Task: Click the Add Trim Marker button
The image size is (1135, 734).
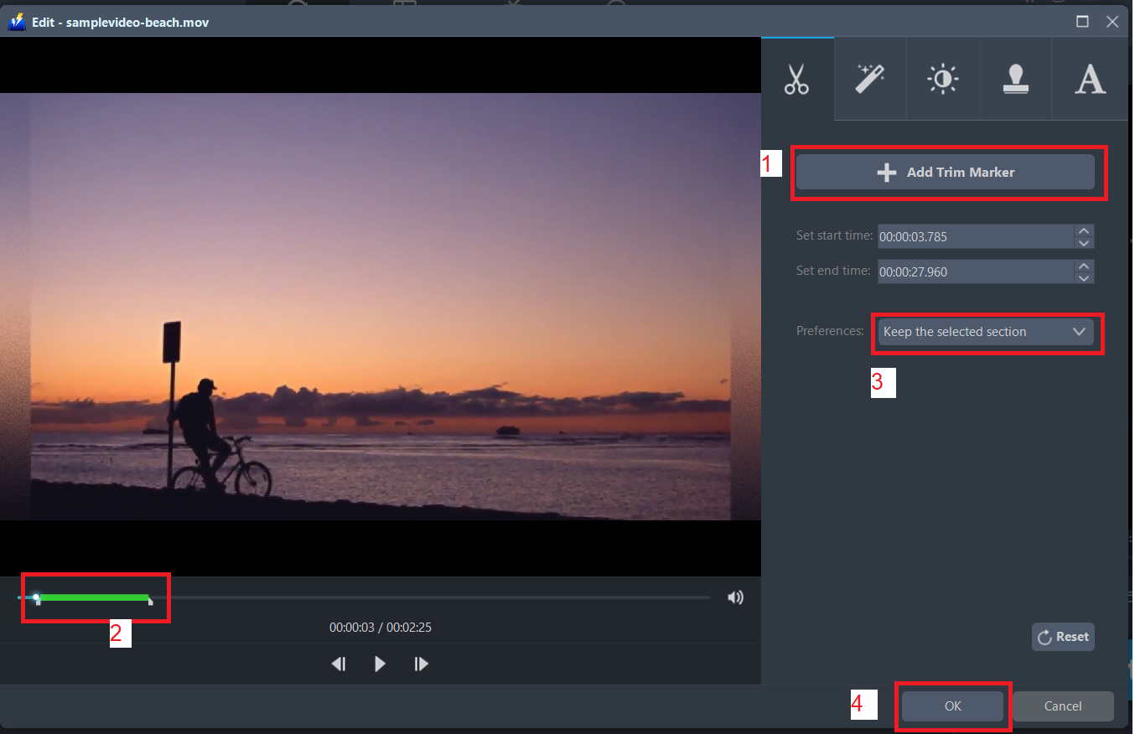Action: click(946, 172)
